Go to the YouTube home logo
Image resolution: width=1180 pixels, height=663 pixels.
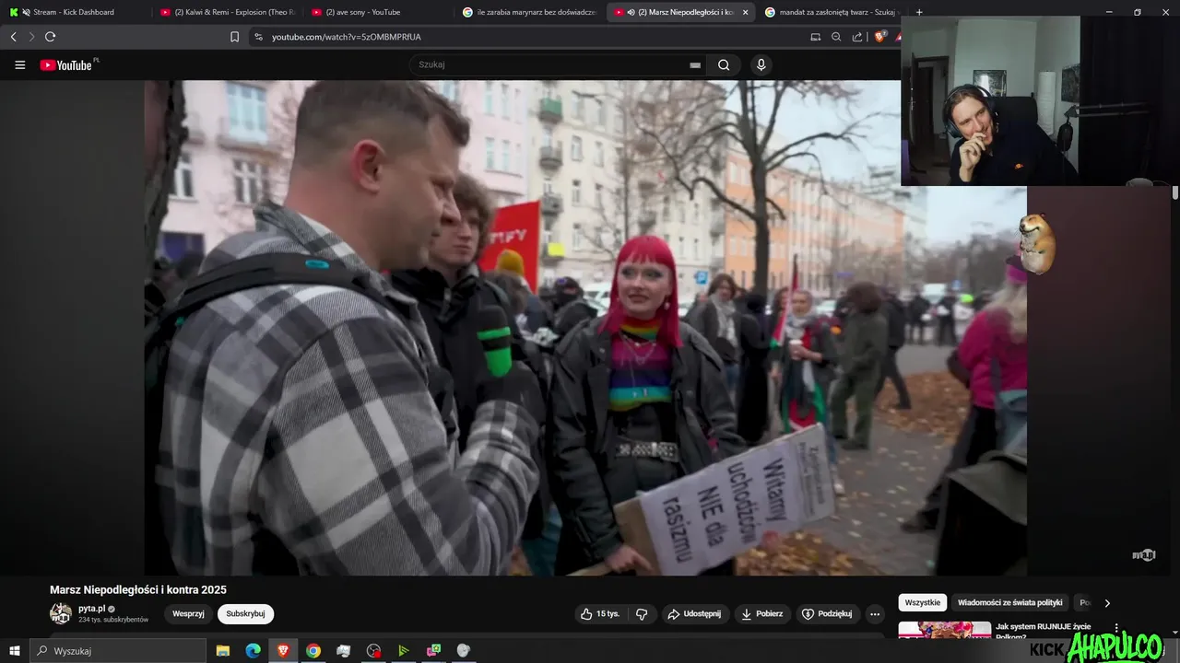coord(67,64)
